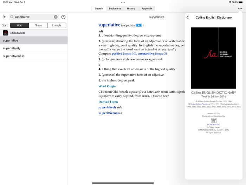Follow the comparative (sense 3) link
Viewport: 246px width, 185px height.
click(x=152, y=54)
